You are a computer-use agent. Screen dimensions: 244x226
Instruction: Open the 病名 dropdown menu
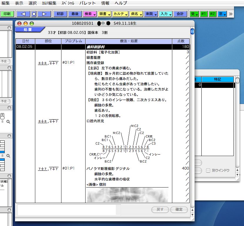point(136,14)
